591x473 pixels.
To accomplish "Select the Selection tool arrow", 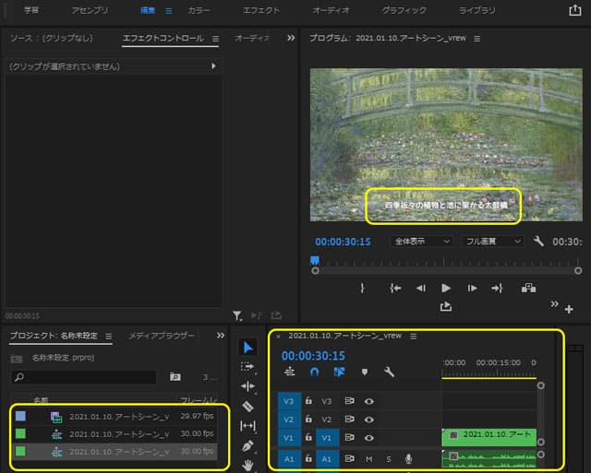I will click(247, 347).
